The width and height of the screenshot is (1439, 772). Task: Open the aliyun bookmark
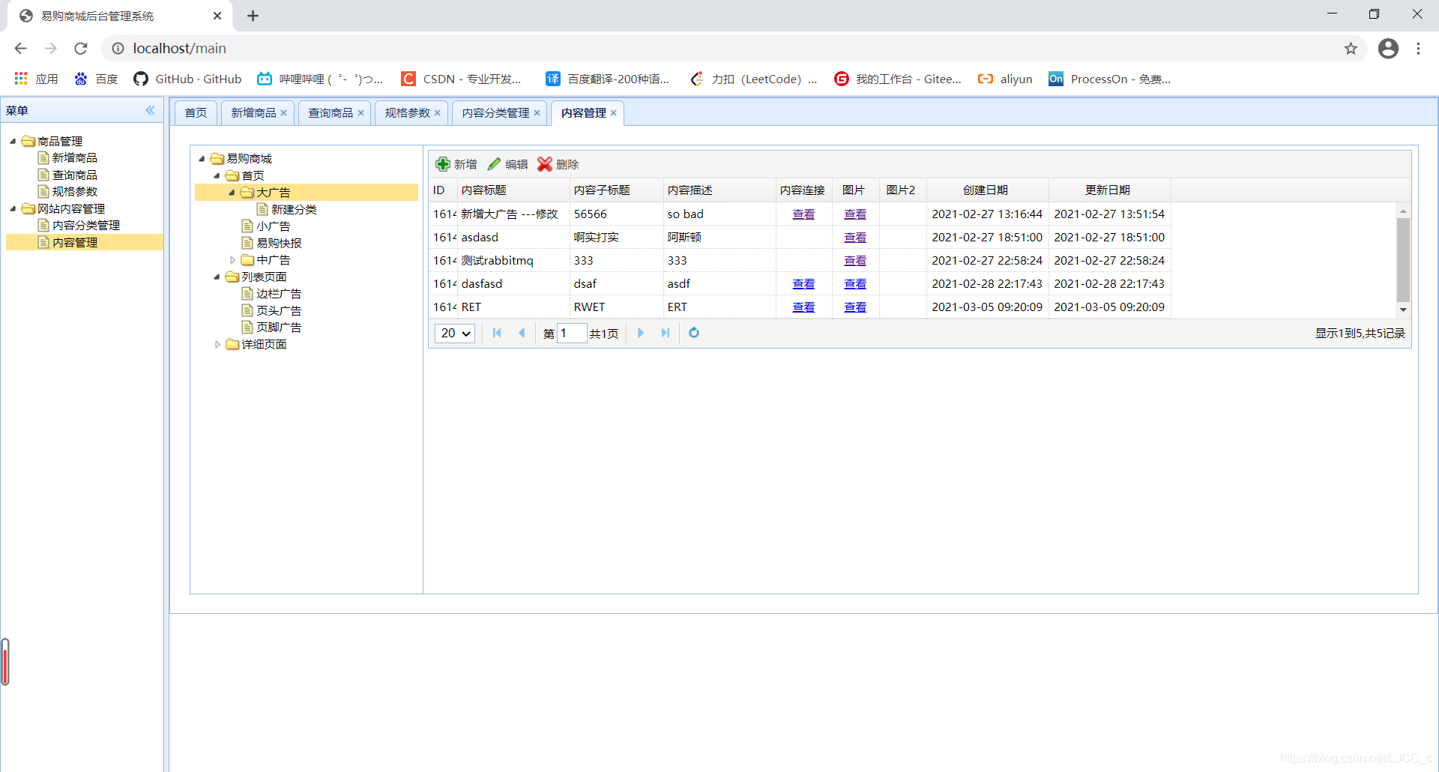click(x=1005, y=79)
